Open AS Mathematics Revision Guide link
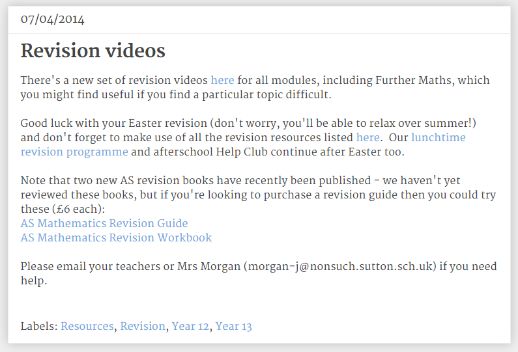The width and height of the screenshot is (518, 352). point(104,223)
